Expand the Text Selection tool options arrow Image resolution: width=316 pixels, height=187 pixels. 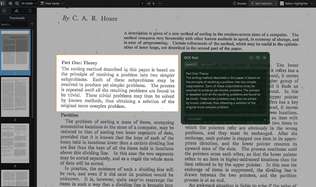pyautogui.click(x=276, y=4)
